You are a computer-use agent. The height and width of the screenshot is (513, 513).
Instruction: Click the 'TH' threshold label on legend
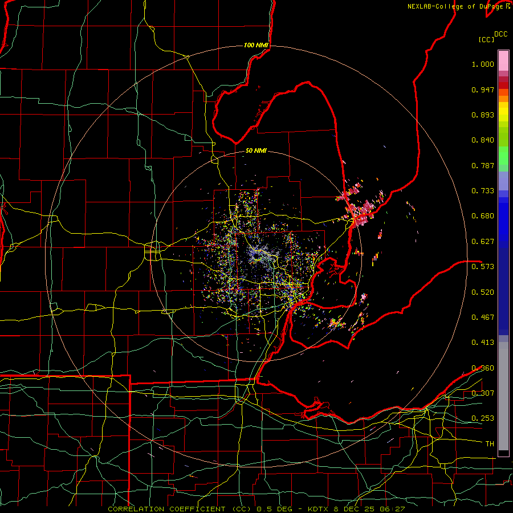pos(490,444)
